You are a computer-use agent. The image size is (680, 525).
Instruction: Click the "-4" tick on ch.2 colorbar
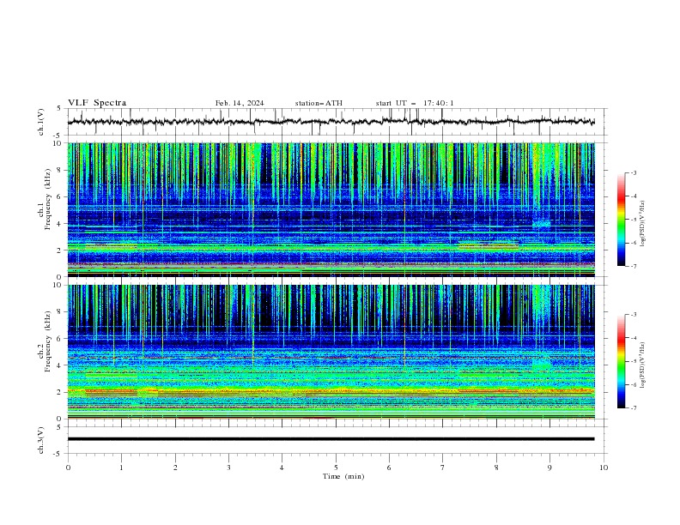click(633, 338)
